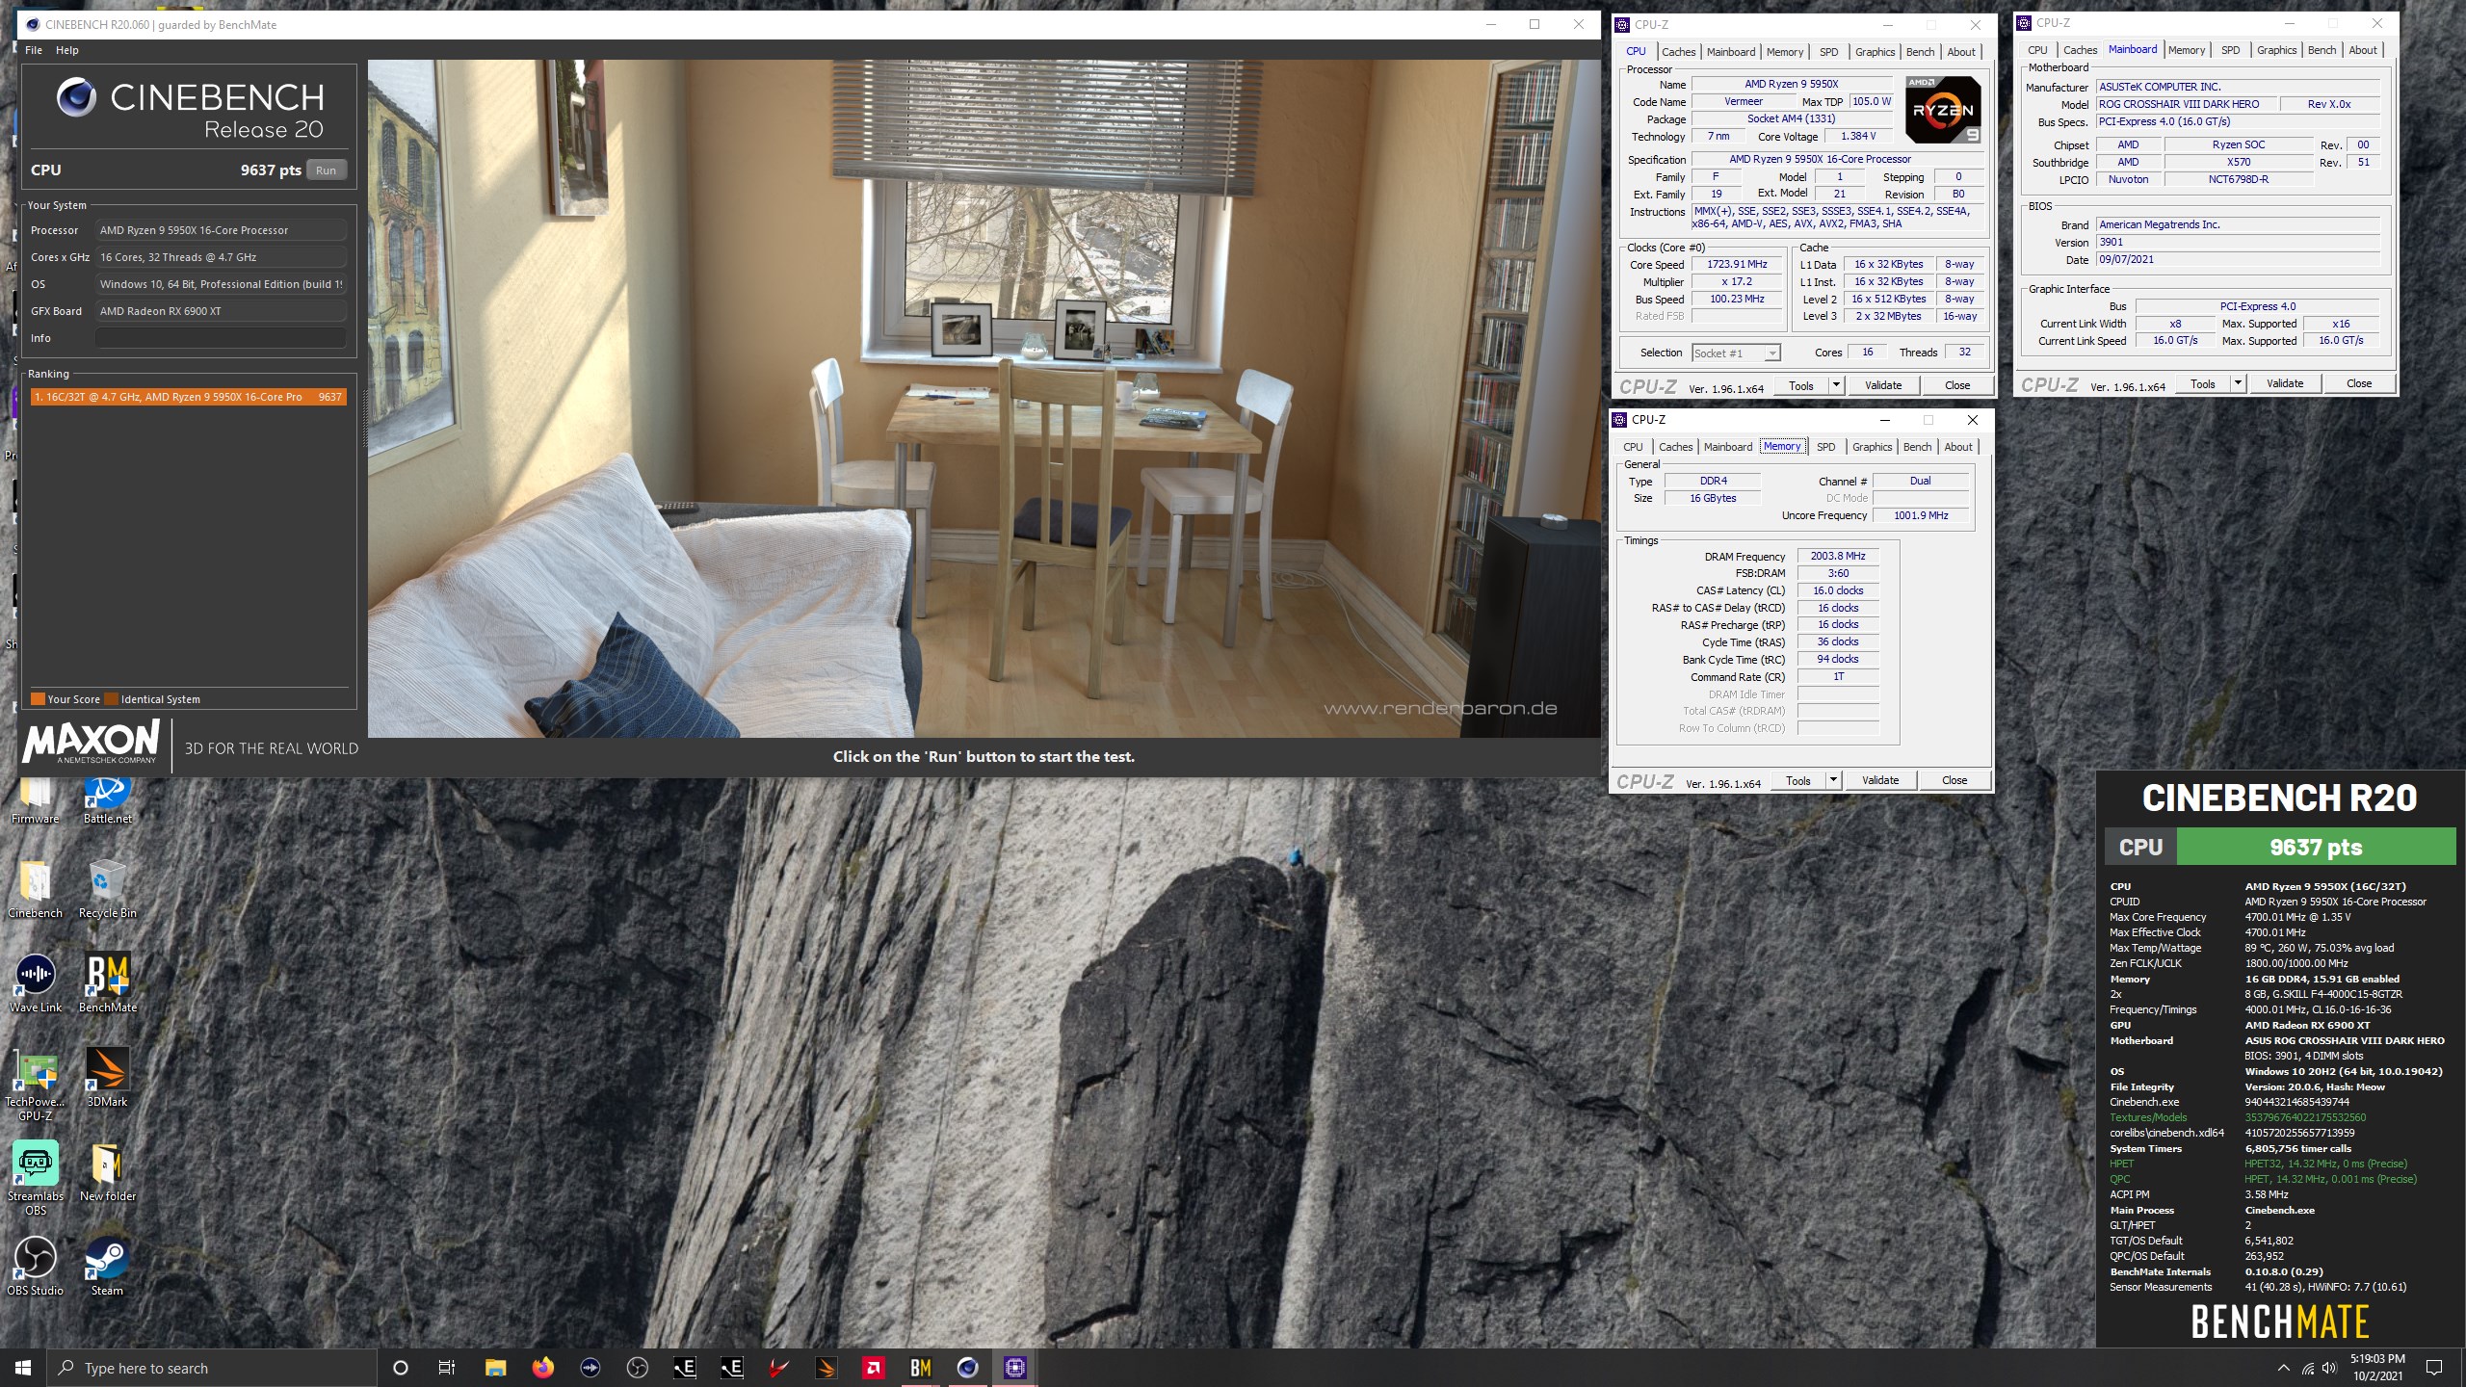
Task: Open Firefox from the taskbar
Action: coord(543,1368)
